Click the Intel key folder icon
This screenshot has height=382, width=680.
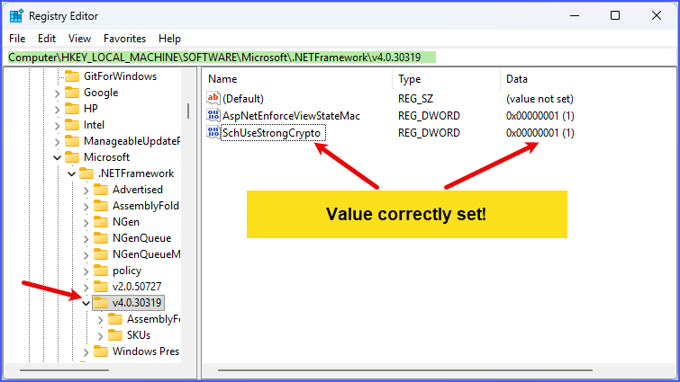71,125
